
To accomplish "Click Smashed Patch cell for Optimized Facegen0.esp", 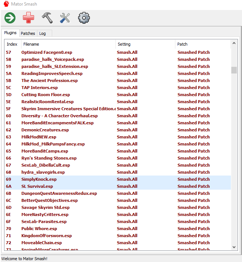I will point(194,52).
